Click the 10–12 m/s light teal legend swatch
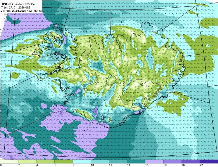Screen dimensions: 218x167 point(100,162)
